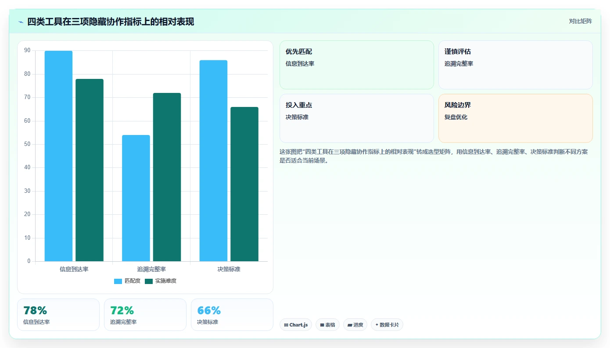The width and height of the screenshot is (610, 348).
Task: Open the 优先匹配 card
Action: click(x=356, y=65)
